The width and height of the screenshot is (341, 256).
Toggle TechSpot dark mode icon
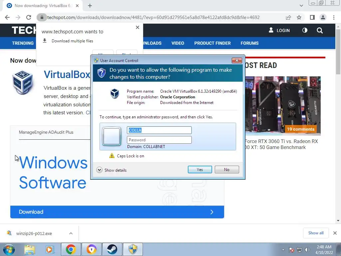(x=305, y=30)
